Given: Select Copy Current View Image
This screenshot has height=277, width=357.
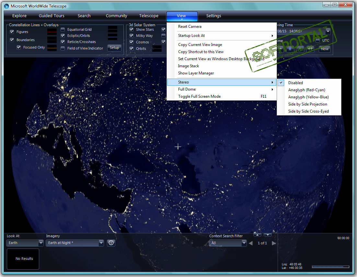Looking at the screenshot, I should pyautogui.click(x=222, y=45).
